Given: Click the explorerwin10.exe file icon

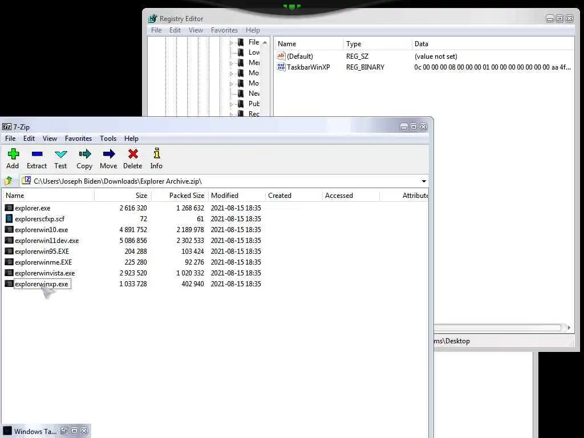Looking at the screenshot, I should pyautogui.click(x=9, y=229).
